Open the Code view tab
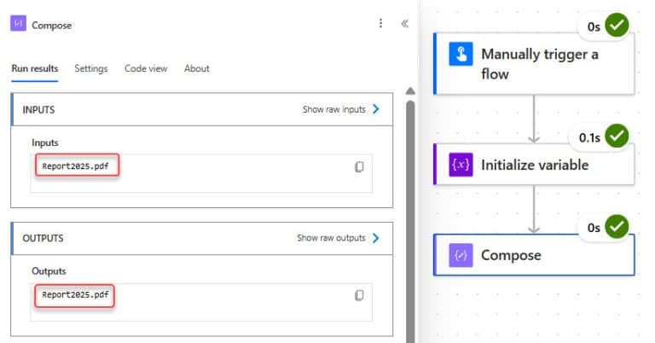Screen dimensions: 655x343 point(146,68)
